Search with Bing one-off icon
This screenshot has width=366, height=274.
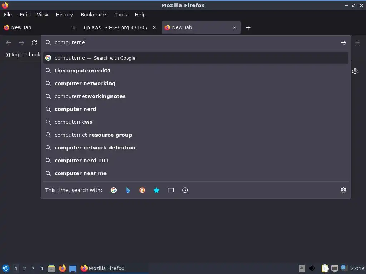click(128, 190)
